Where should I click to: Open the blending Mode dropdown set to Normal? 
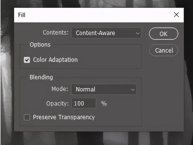pyautogui.click(x=104, y=89)
